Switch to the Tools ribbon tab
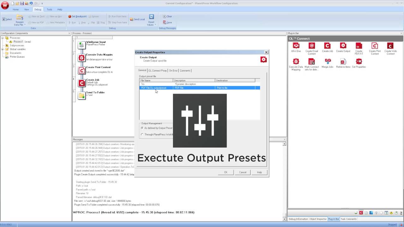This screenshot has width=404, height=227. pos(49,9)
